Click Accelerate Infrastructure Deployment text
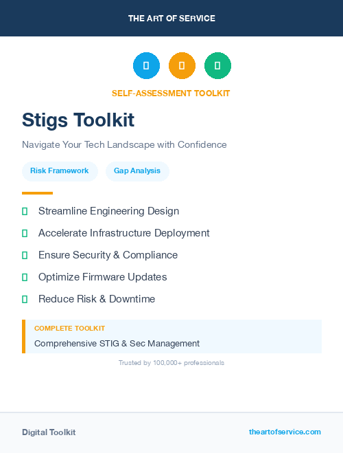The image size is (343, 453). click(124, 233)
